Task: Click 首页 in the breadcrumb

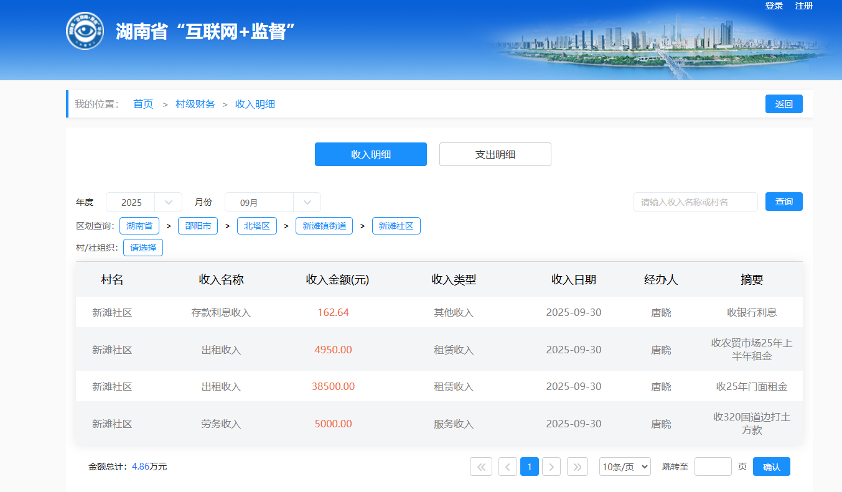Action: click(143, 104)
